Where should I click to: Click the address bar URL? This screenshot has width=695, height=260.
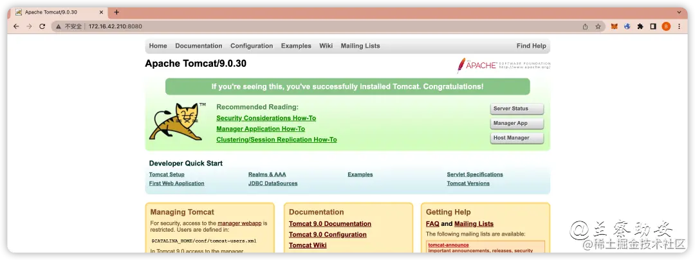pos(115,26)
